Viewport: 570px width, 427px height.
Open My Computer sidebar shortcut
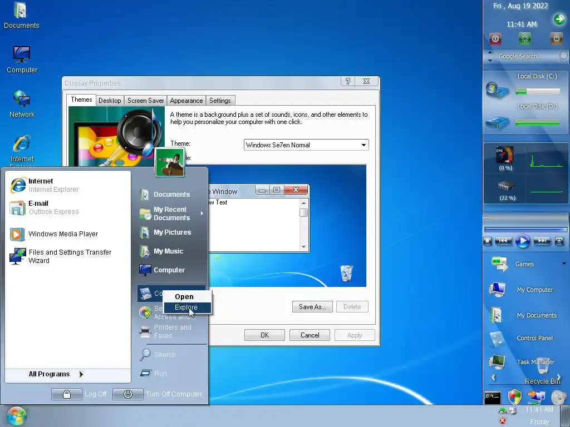click(x=522, y=289)
